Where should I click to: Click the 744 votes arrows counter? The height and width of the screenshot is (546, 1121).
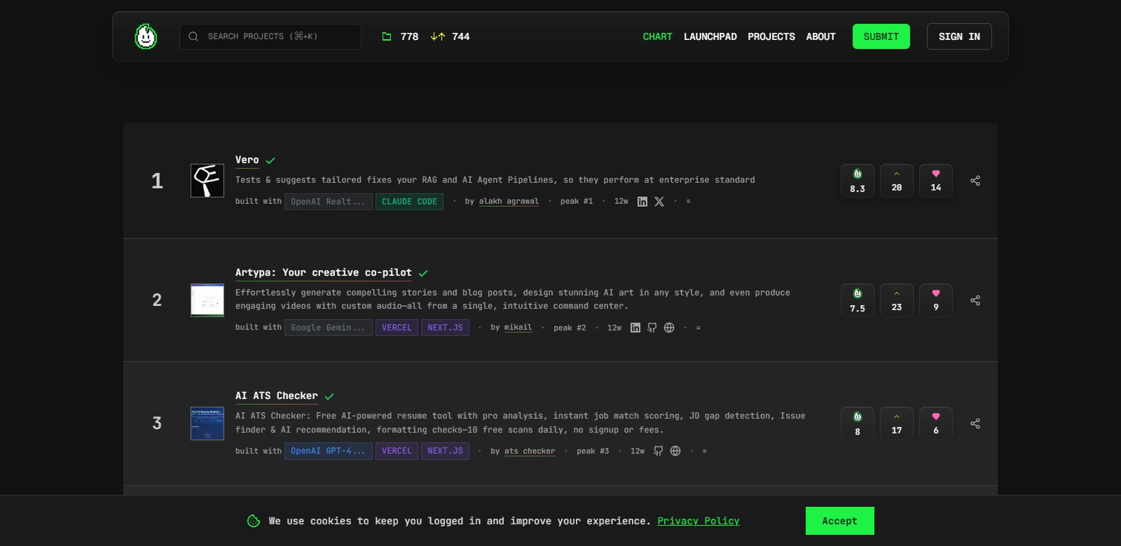(450, 36)
